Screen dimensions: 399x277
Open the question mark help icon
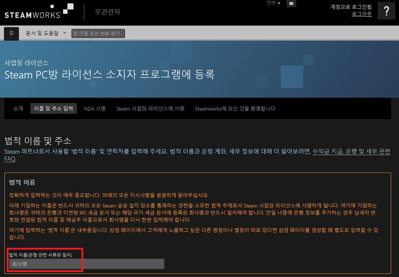tap(386, 11)
